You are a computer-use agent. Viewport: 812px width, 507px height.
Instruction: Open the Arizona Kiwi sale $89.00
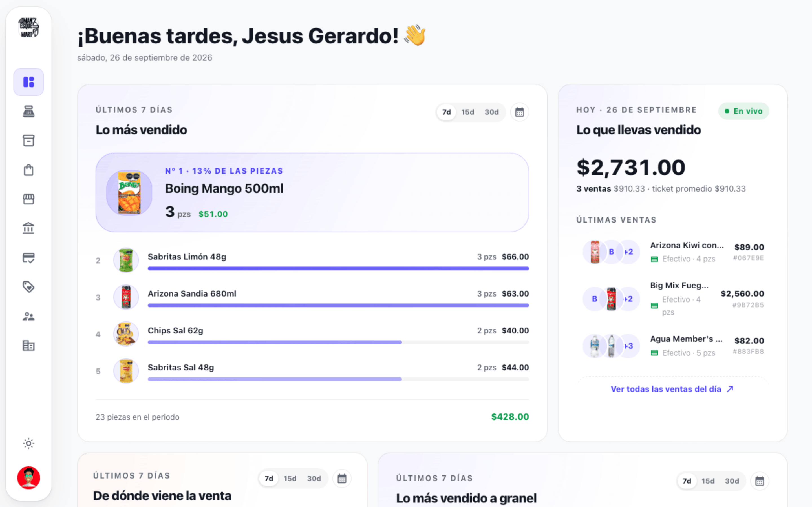(x=673, y=252)
